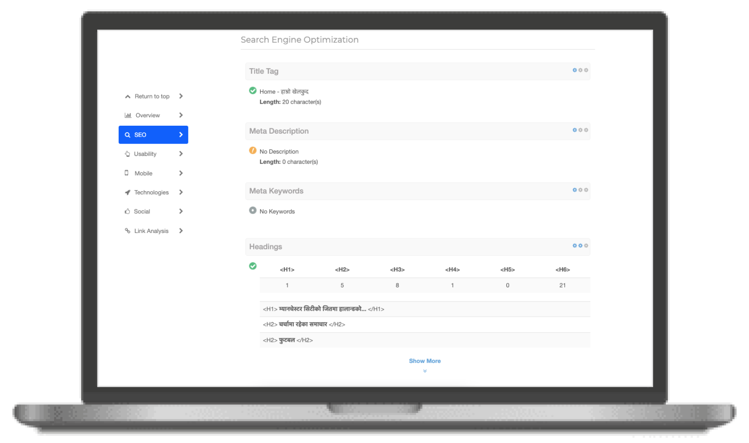Click the green check icon beside Headings table
Viewport: 749px width, 443px height.
tap(253, 266)
